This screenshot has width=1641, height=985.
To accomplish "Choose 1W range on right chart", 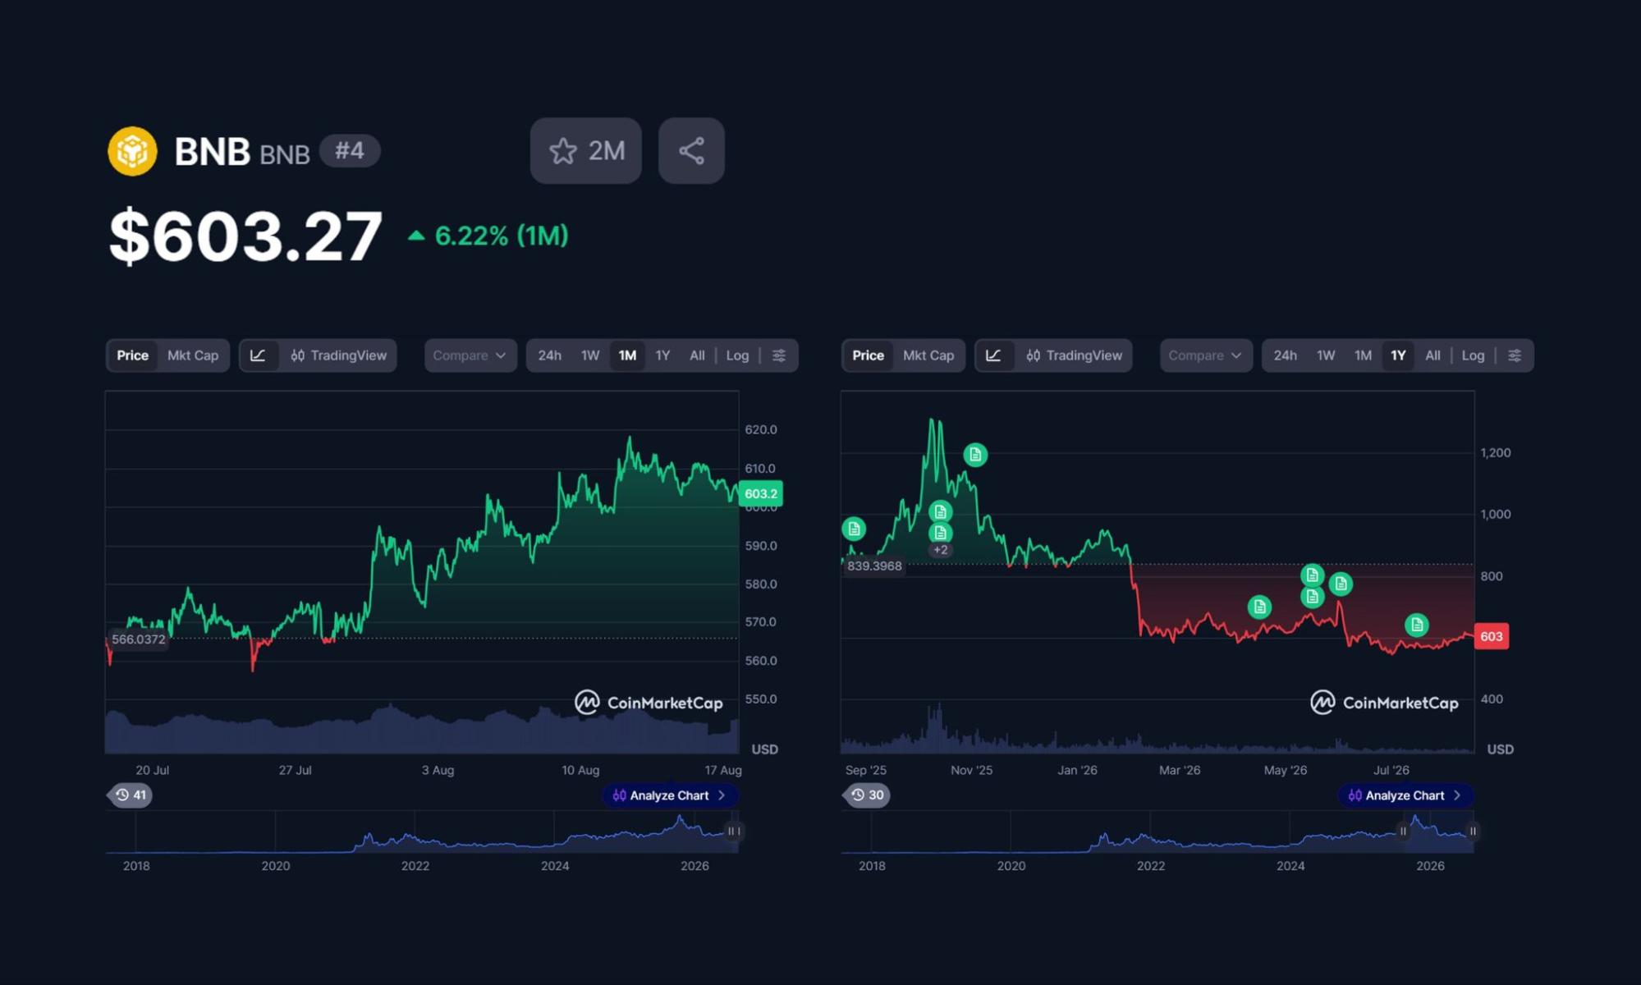I will tap(1326, 355).
